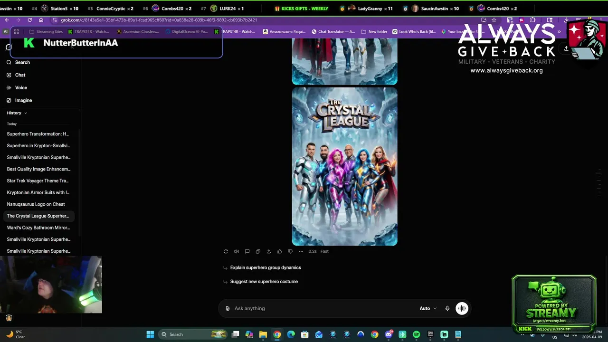Open The Crystal League Superher... chat

(38, 216)
